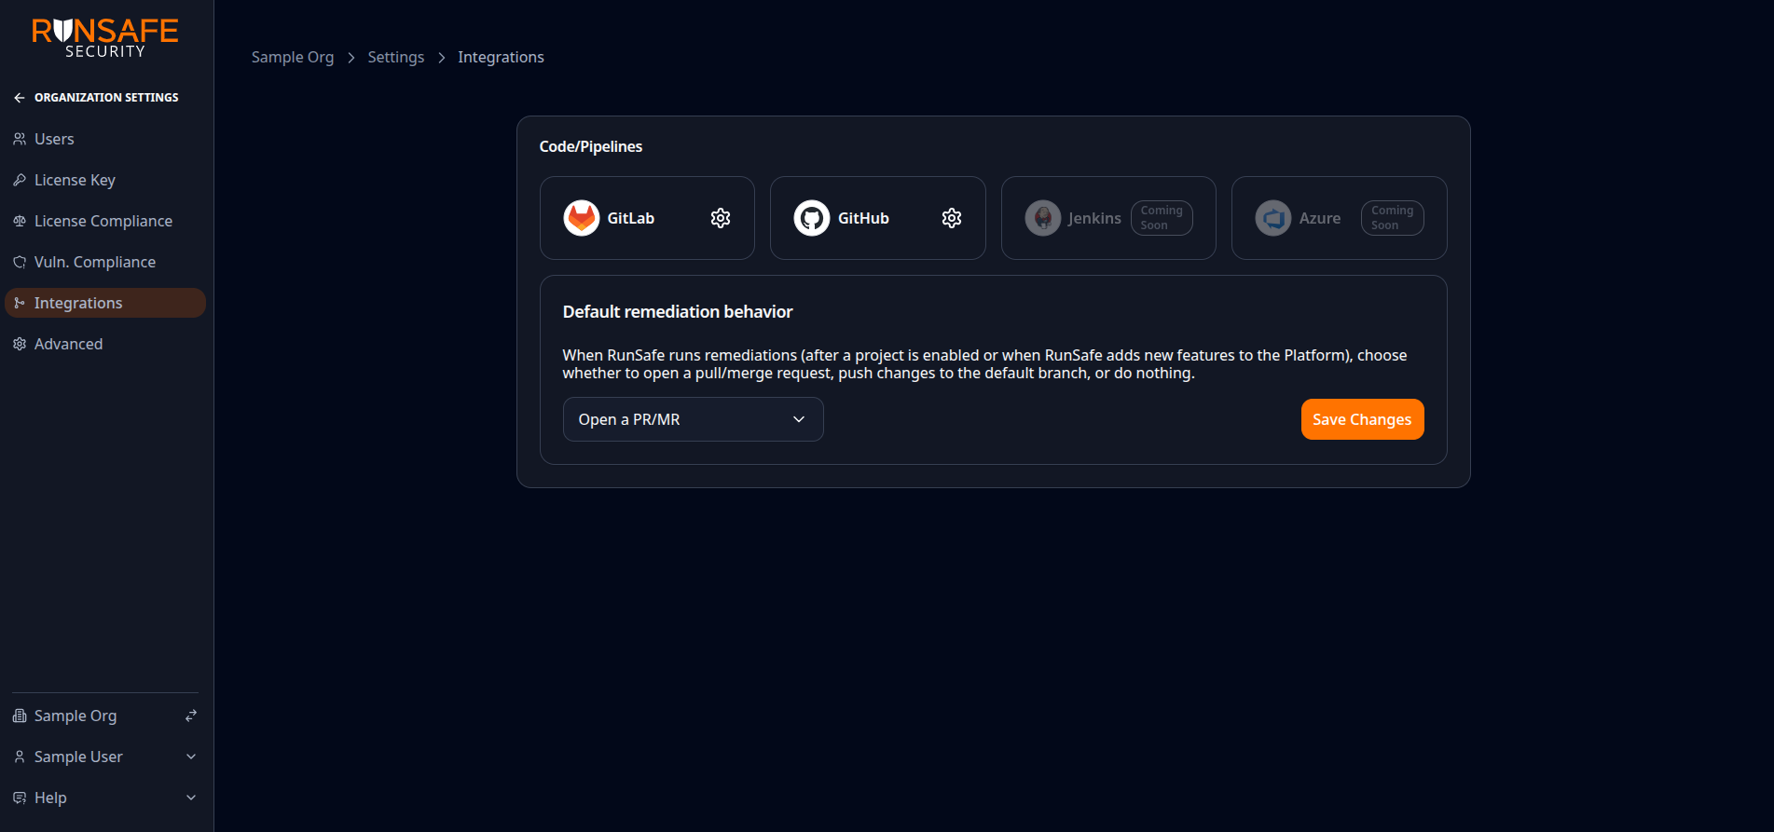The image size is (1774, 832).
Task: Click the Default remediation behavior heading
Action: coord(678,312)
